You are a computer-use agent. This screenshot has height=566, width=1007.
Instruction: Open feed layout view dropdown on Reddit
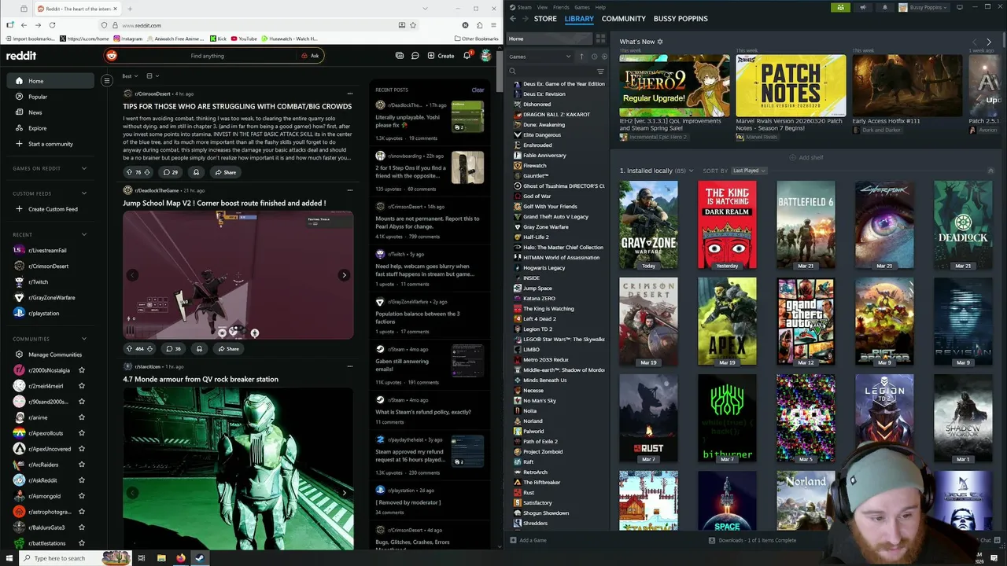152,76
